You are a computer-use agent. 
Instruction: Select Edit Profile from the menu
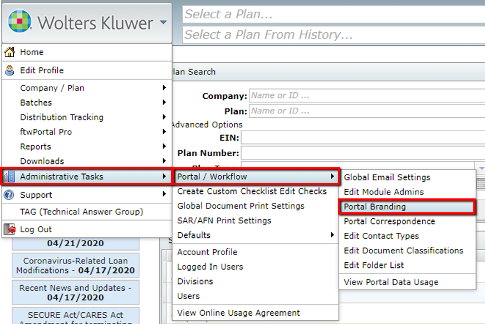coord(87,71)
